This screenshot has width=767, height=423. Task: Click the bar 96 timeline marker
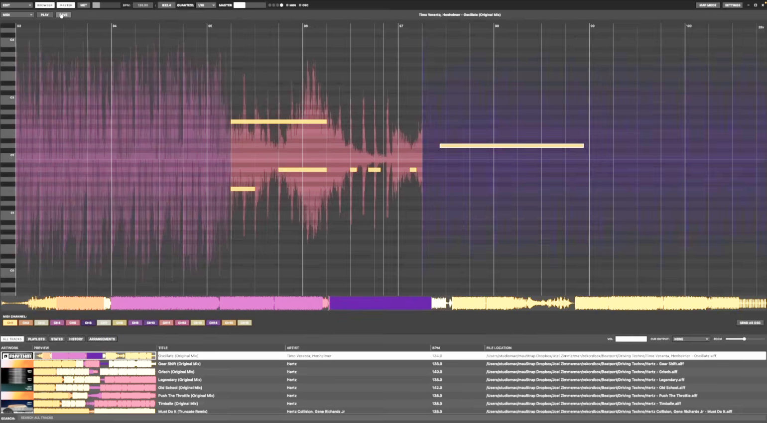305,26
